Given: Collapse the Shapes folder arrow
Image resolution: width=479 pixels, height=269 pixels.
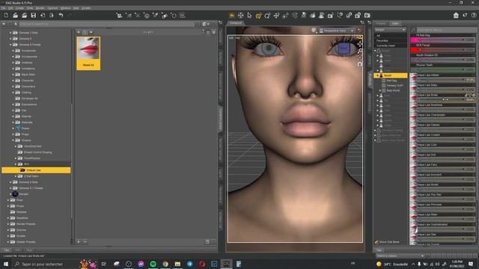Looking at the screenshot, I should coord(13,140).
